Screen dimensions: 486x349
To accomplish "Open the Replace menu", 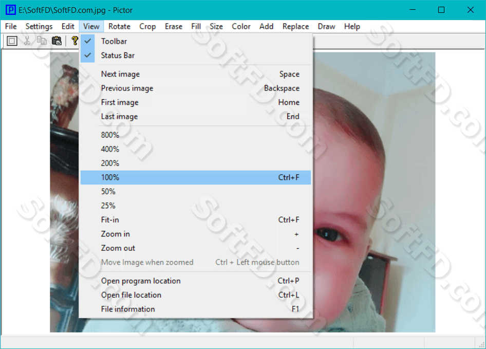I will [296, 26].
